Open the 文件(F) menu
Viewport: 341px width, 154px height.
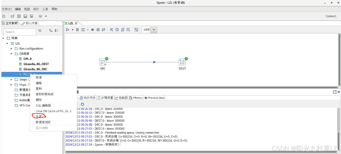pyautogui.click(x=7, y=9)
